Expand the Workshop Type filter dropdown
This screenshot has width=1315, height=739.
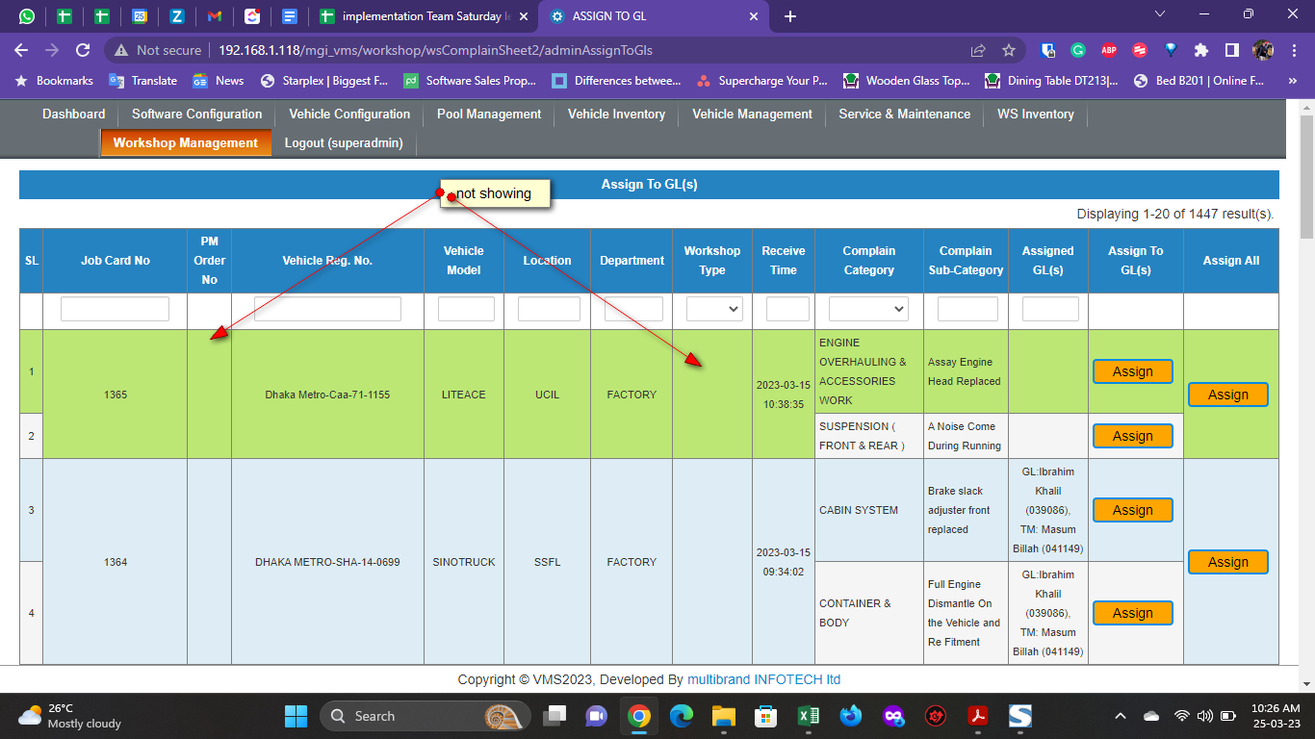(x=712, y=309)
